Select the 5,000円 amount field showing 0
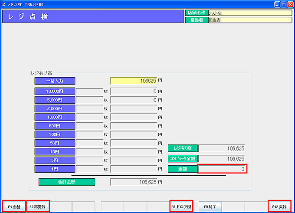The width and height of the screenshot is (295, 213). [134, 100]
